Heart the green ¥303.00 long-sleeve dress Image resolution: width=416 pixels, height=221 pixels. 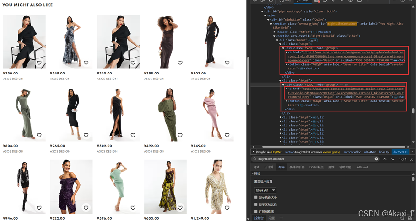(x=39, y=135)
